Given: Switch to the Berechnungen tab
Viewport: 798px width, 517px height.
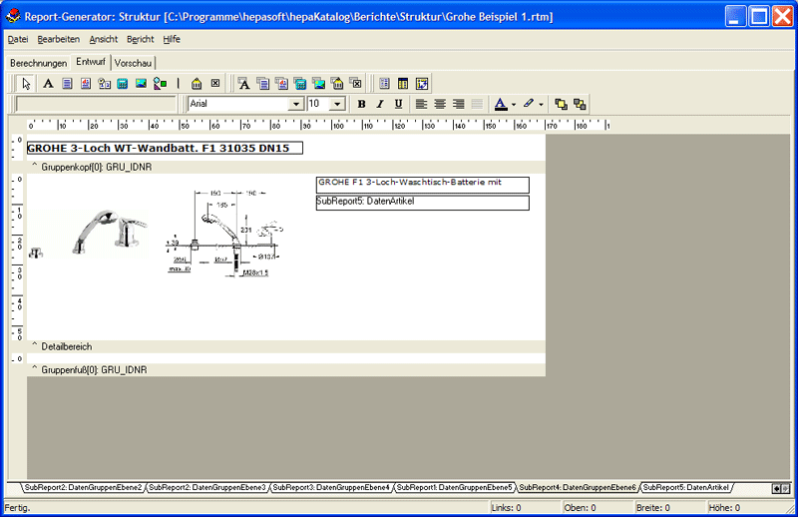Looking at the screenshot, I should coord(39,63).
